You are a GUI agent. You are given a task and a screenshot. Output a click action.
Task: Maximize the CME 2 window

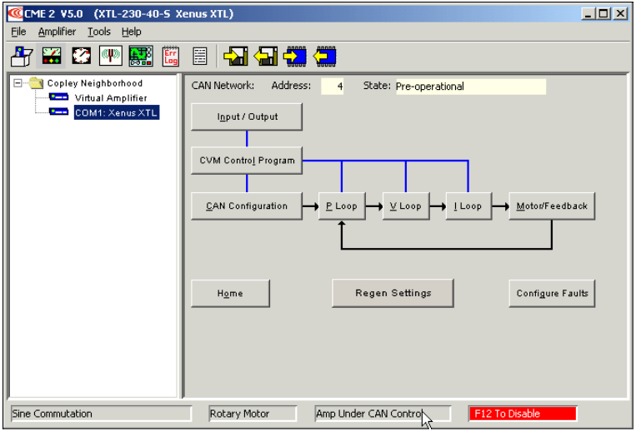click(x=603, y=14)
